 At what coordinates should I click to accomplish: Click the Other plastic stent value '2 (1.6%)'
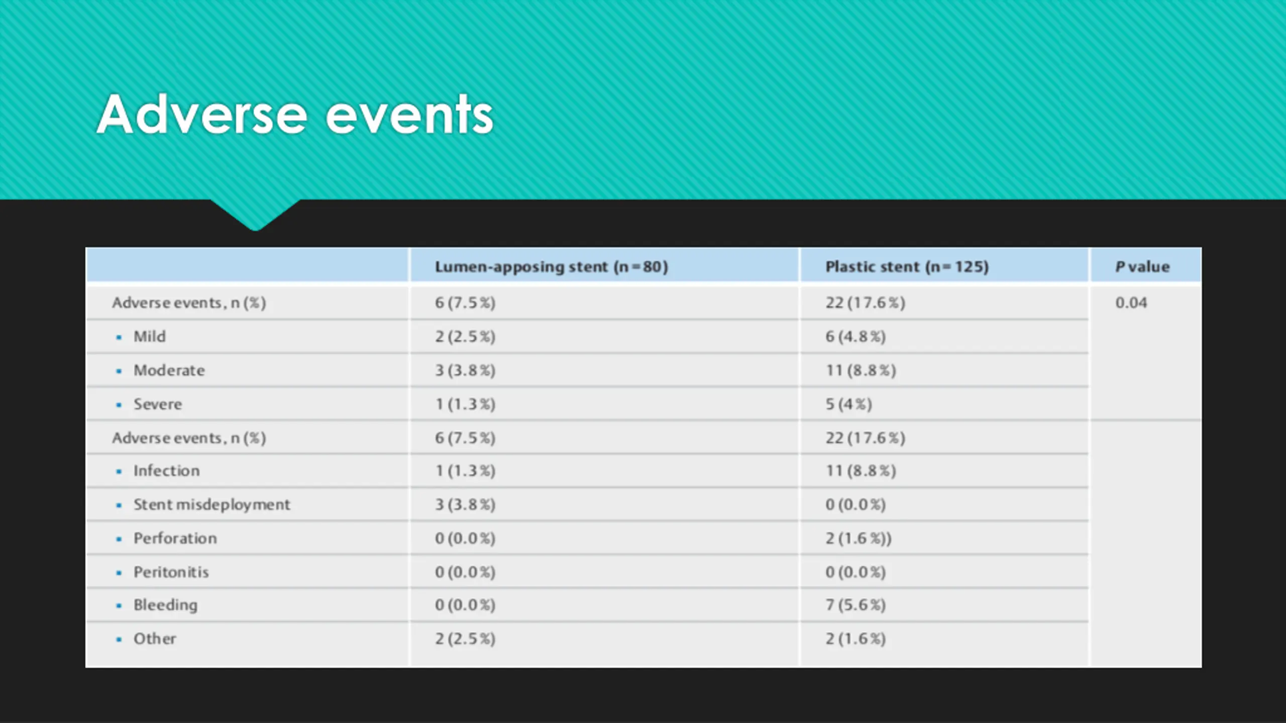pos(855,639)
